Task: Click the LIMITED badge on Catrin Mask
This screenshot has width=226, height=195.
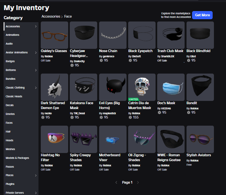Action: 133,99
